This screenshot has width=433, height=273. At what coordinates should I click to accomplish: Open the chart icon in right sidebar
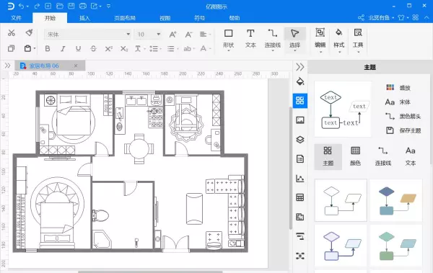click(300, 179)
